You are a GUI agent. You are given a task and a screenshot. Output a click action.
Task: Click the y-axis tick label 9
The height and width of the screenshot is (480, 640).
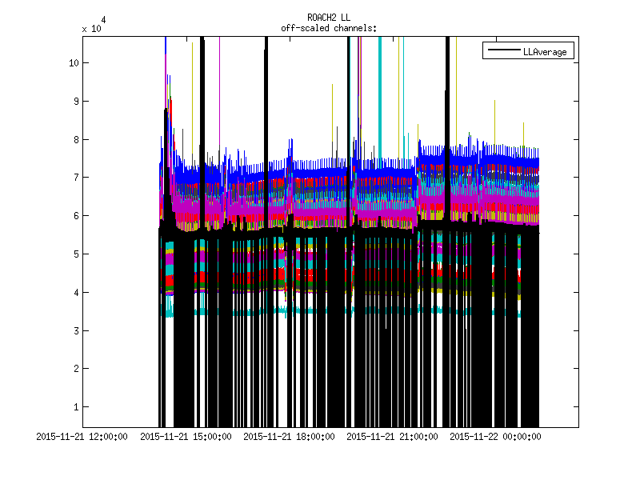coord(75,102)
